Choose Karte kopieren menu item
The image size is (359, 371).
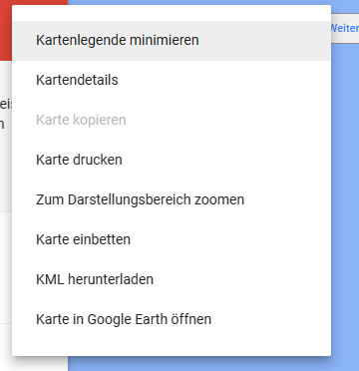click(172, 121)
